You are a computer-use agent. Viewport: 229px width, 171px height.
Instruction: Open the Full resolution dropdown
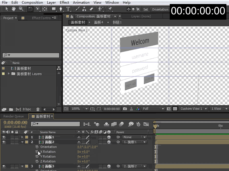(x=153, y=109)
